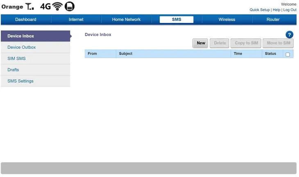The image size is (299, 177).
Task: Open the Dashboard tab
Action: 26,19
